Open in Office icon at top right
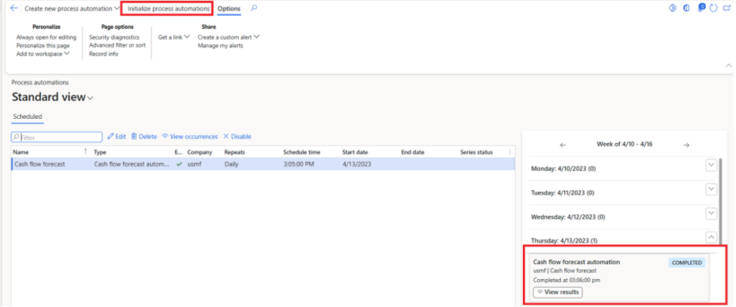Viewport: 736px width, 307px height. (687, 8)
